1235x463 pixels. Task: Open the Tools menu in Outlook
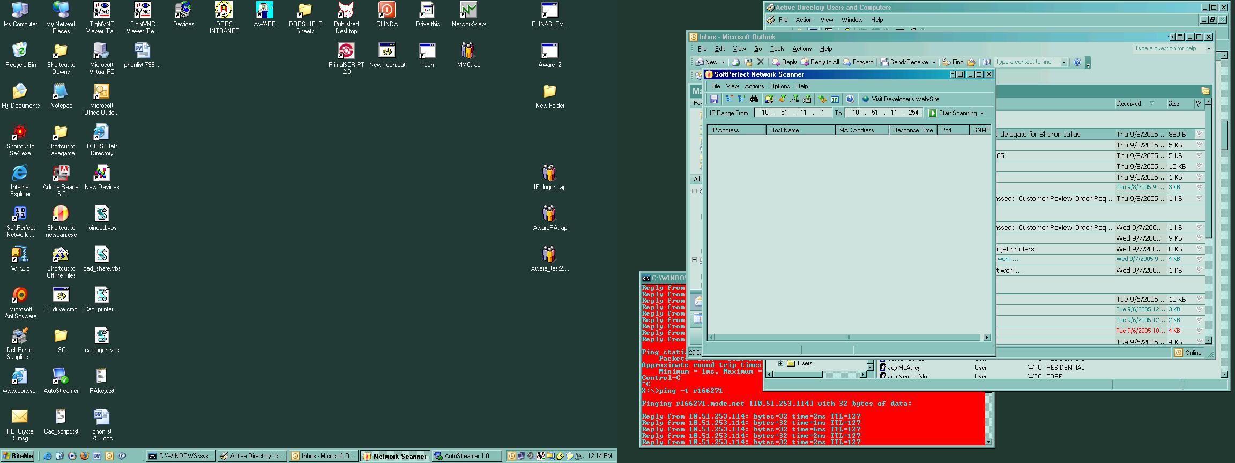click(777, 49)
